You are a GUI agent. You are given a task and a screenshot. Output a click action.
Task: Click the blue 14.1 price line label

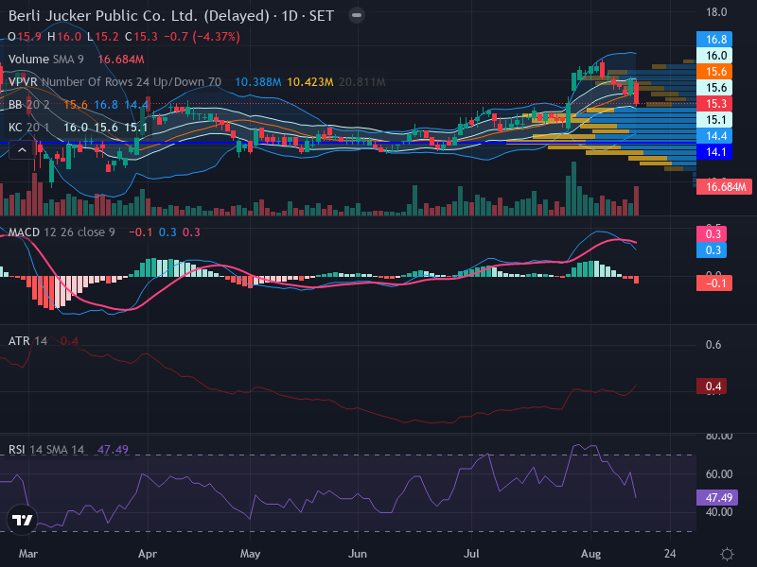(x=714, y=152)
